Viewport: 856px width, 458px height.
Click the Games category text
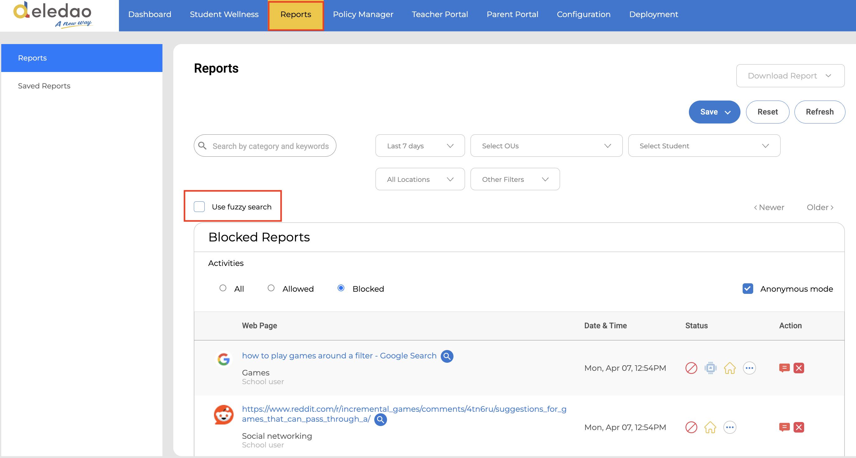coord(256,373)
